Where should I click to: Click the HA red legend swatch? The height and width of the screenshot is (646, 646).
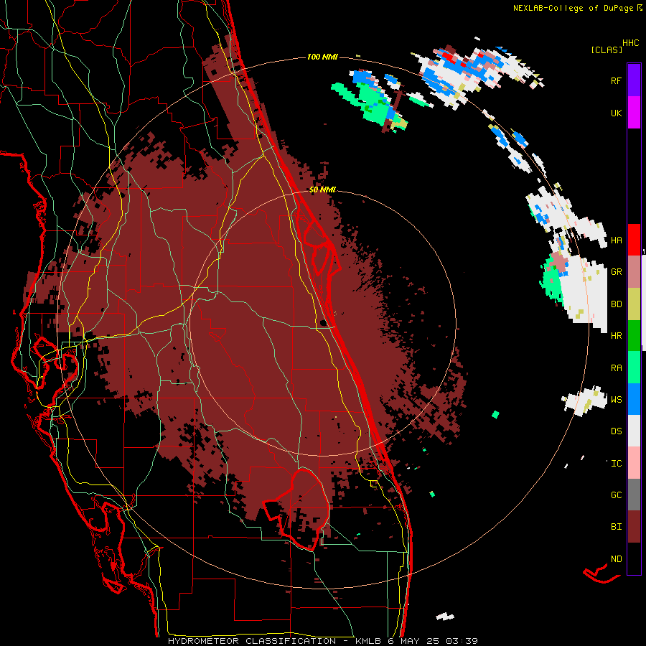pos(634,240)
